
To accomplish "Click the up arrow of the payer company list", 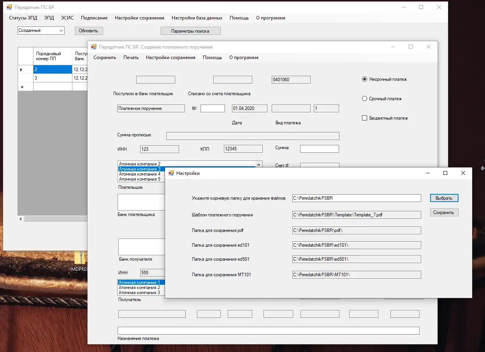I will click(x=259, y=164).
